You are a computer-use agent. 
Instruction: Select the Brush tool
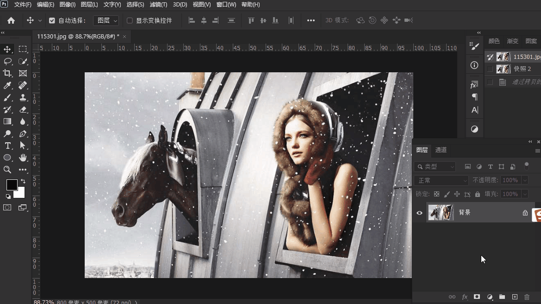(x=7, y=97)
